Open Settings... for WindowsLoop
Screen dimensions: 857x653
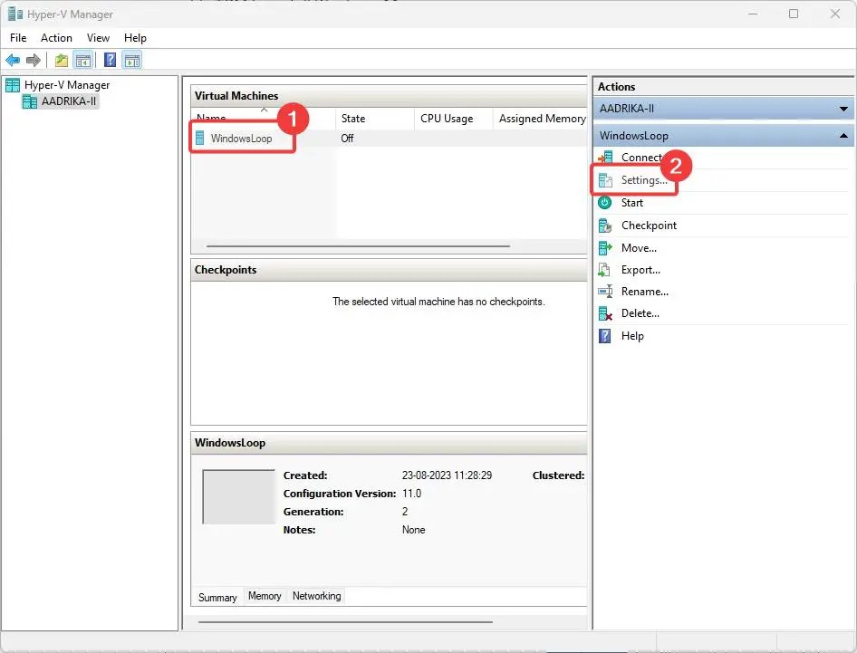(644, 180)
